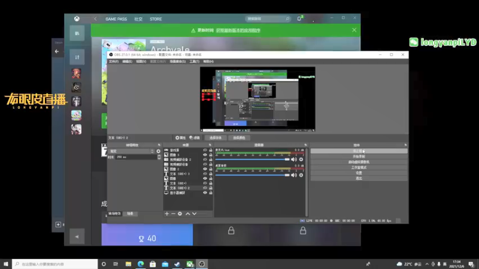Image resolution: width=479 pixels, height=269 pixels.
Task: Open source properties gear below sources list
Action: 180,214
